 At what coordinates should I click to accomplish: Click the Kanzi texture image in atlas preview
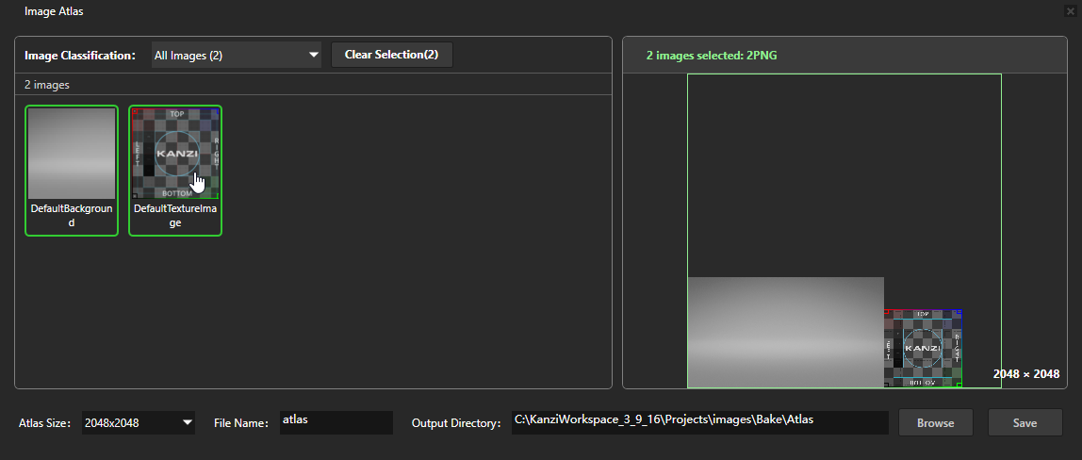[x=924, y=348]
